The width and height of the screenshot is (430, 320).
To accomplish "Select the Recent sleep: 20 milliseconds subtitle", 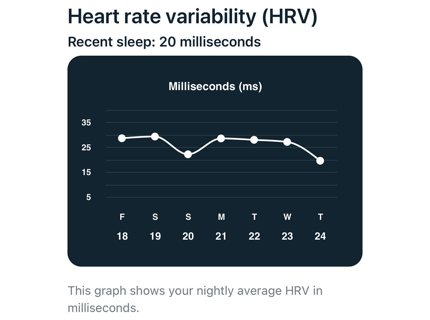I will pyautogui.click(x=164, y=42).
